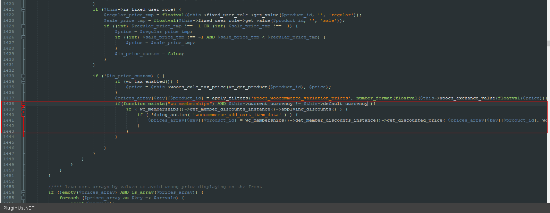The height and width of the screenshot is (213, 550).
Task: Collapse the red fold marker on line 1440
Action: click(x=23, y=115)
